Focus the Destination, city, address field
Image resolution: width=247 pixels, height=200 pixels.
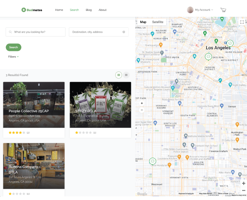(98, 32)
